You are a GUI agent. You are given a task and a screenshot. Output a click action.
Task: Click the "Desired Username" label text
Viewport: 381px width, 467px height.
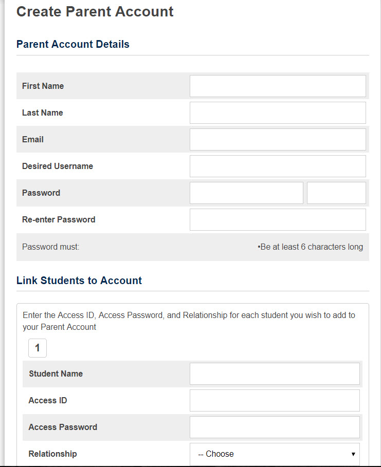58,166
